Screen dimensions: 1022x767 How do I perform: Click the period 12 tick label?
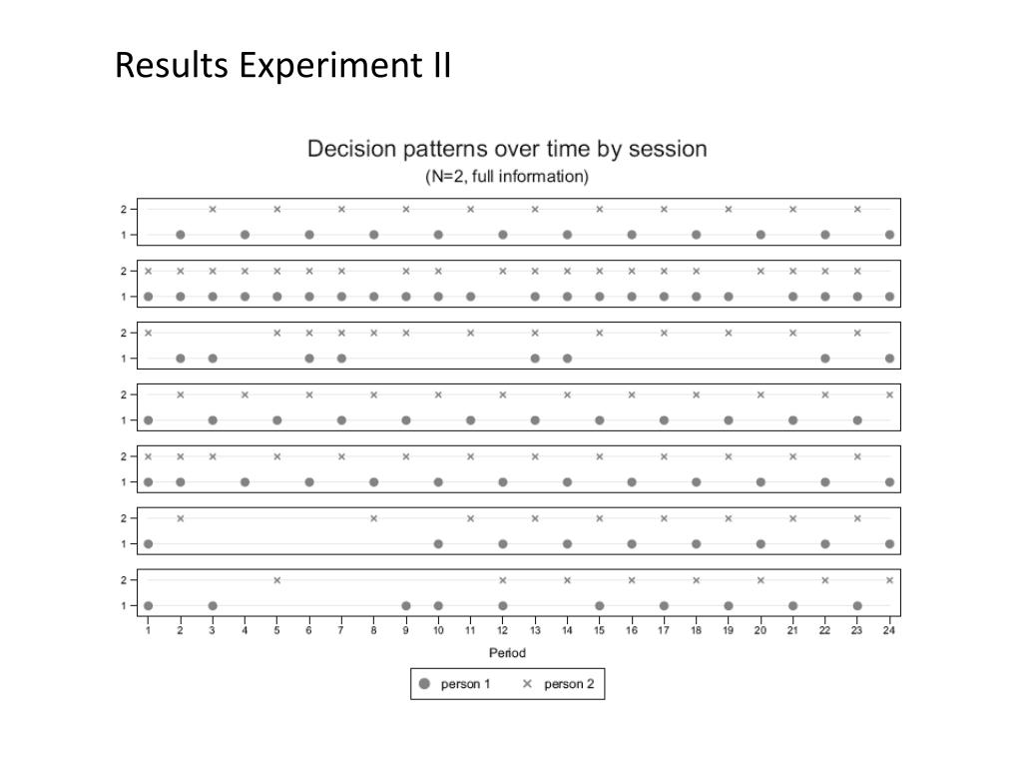tap(503, 630)
